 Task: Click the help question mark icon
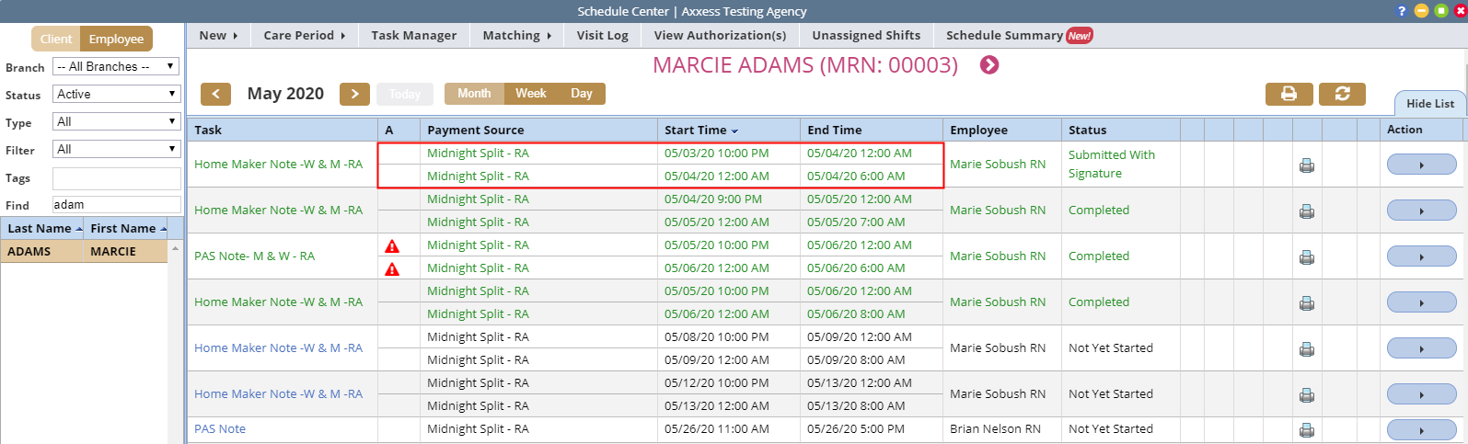(1402, 11)
